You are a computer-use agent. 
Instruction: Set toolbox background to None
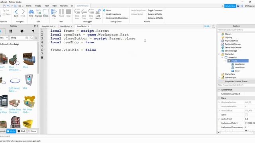pyautogui.click(x=32, y=131)
